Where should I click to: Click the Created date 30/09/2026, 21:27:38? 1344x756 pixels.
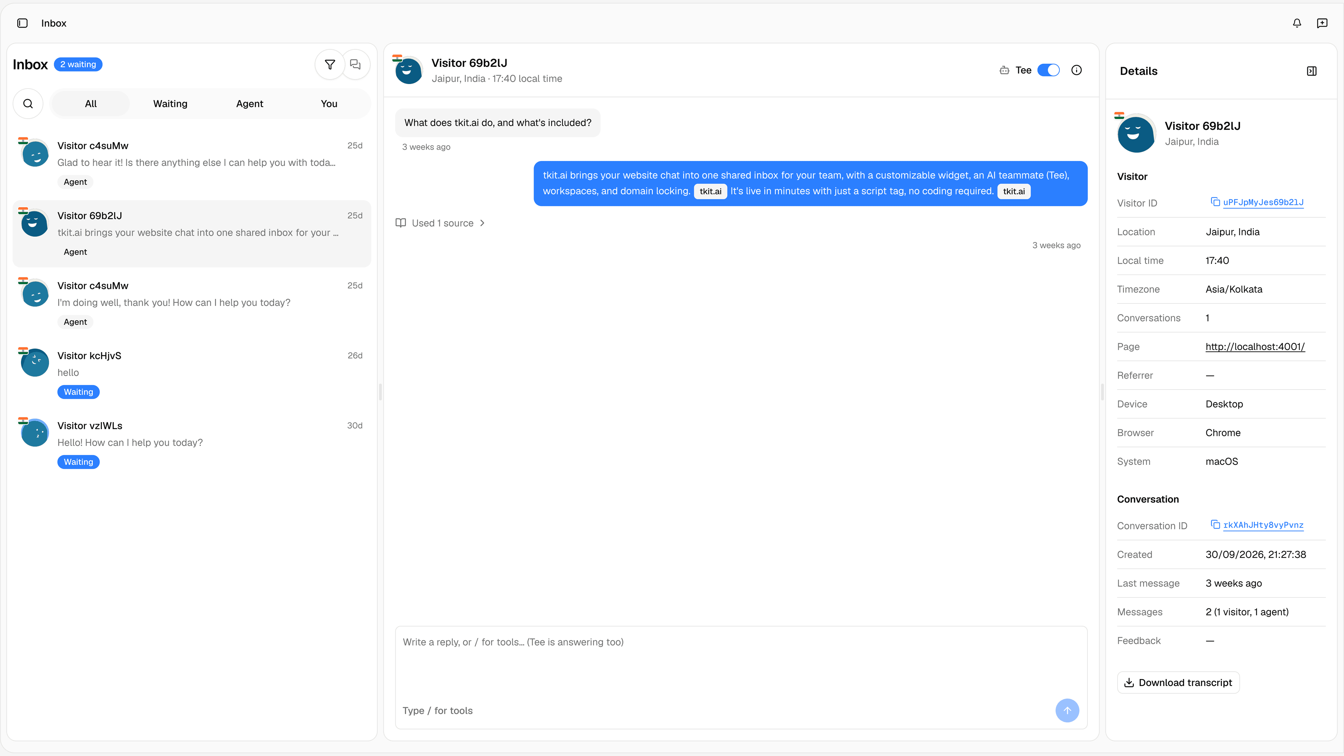point(1255,554)
